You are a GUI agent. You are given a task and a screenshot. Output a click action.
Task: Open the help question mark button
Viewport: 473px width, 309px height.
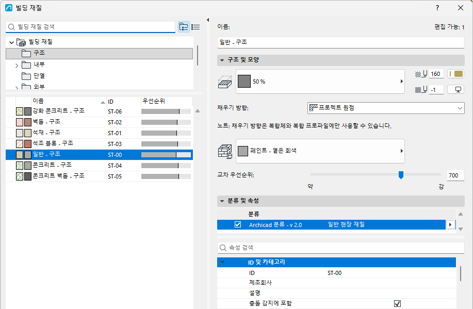pyautogui.click(x=437, y=8)
